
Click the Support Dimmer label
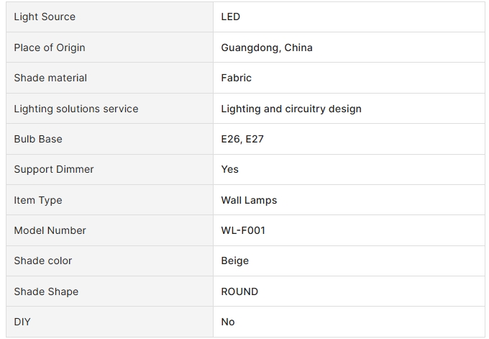click(54, 169)
